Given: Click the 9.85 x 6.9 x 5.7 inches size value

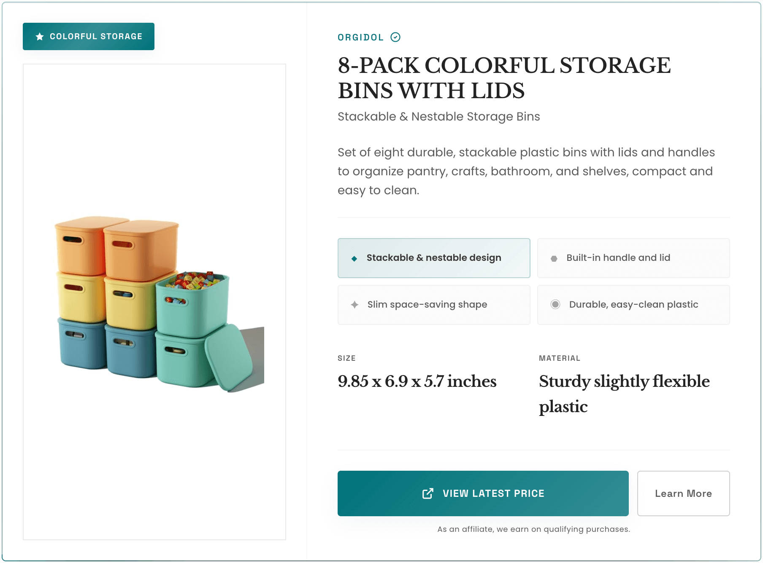Looking at the screenshot, I should click(417, 381).
